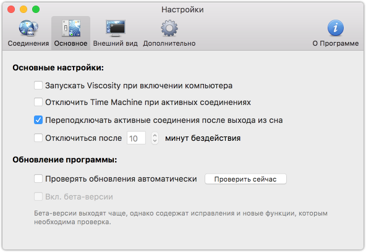Image resolution: width=366 pixels, height=252 pixels.
Task: Toggle Проверять обновления автоматически checkbox
Action: [38, 178]
